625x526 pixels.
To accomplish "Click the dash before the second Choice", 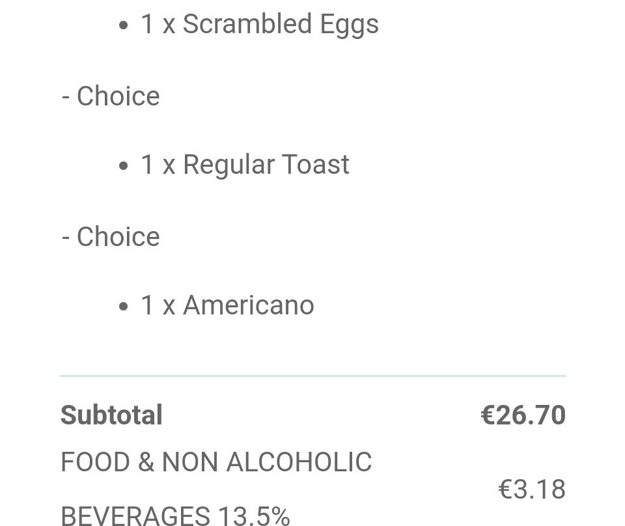I will click(66, 238).
